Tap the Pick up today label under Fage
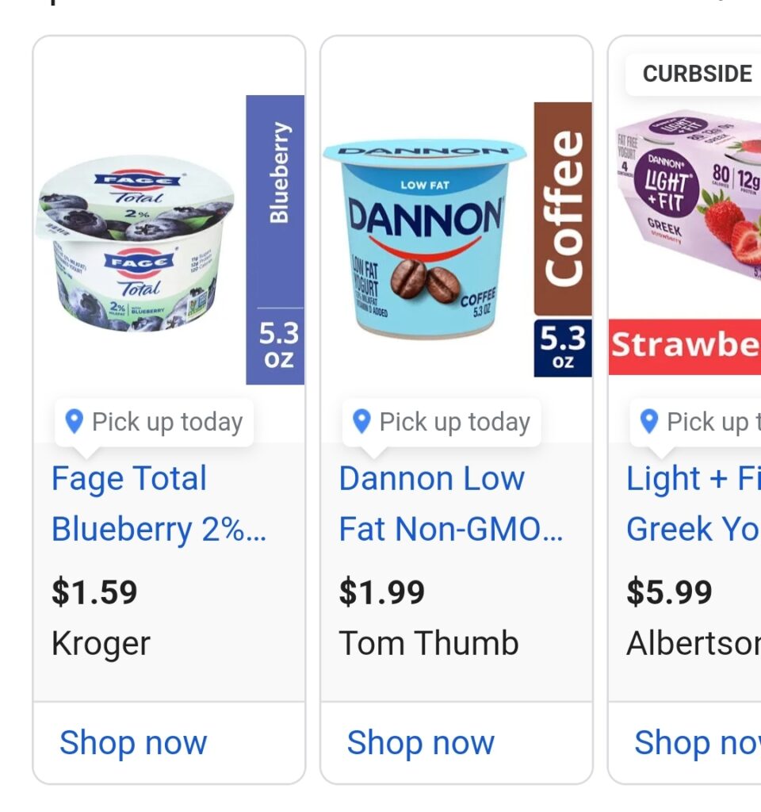The height and width of the screenshot is (812, 761). [x=167, y=422]
